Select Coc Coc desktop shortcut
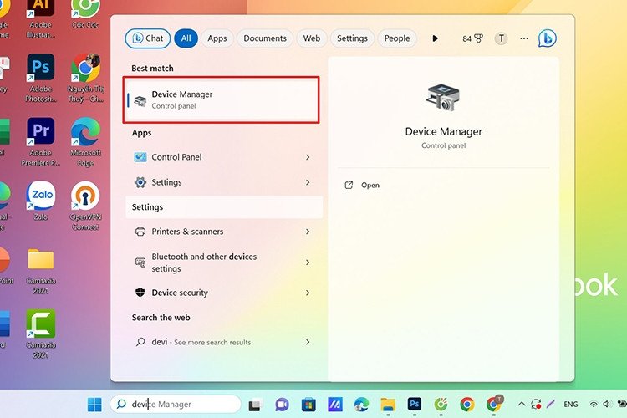Screen dimensions: 627x418 (85, 15)
